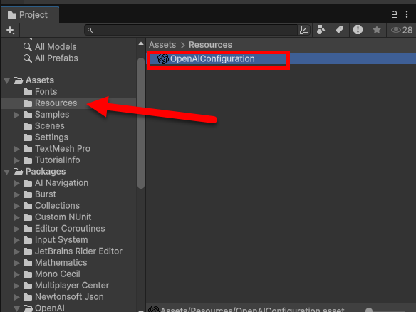
Task: Select the Samples folder
Action: (x=46, y=115)
